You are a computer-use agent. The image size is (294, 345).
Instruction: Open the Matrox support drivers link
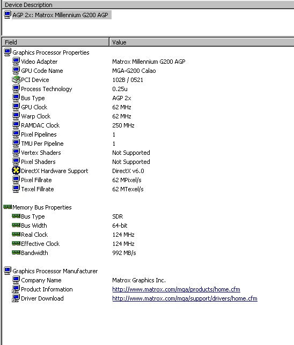click(x=185, y=298)
